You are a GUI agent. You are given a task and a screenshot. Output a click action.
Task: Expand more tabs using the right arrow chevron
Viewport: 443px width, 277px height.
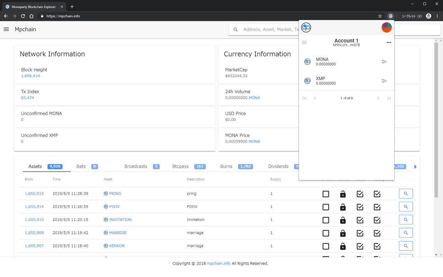(x=415, y=167)
